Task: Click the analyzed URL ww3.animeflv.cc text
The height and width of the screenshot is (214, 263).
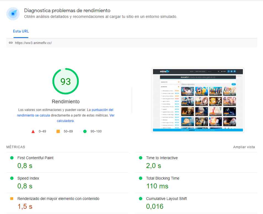Action: (33, 43)
